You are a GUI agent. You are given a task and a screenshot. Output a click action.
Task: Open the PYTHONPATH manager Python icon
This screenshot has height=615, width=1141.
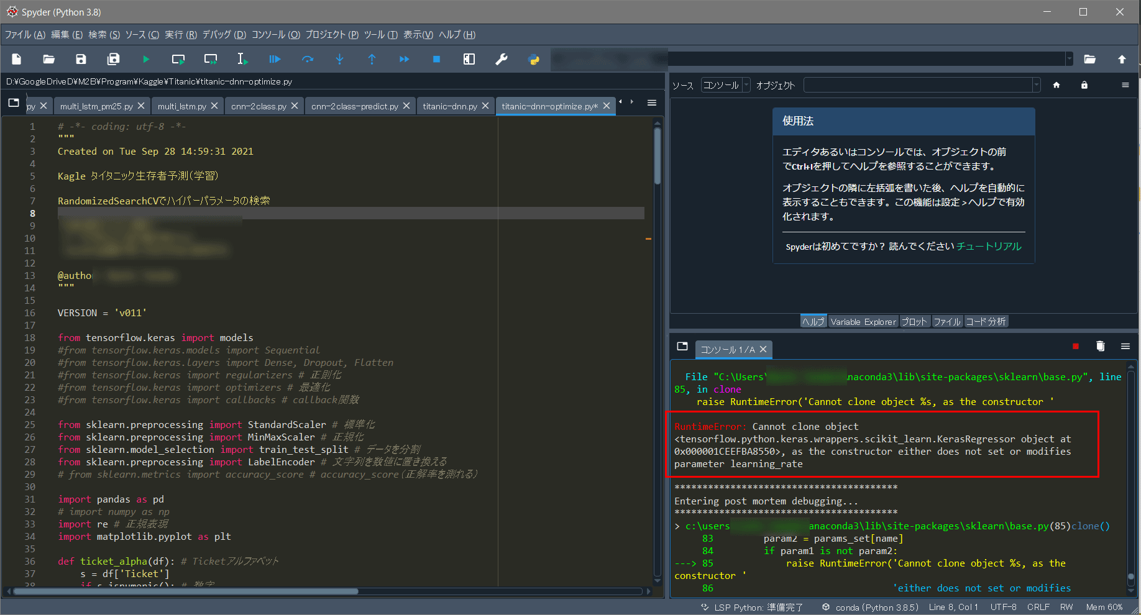[x=533, y=59]
